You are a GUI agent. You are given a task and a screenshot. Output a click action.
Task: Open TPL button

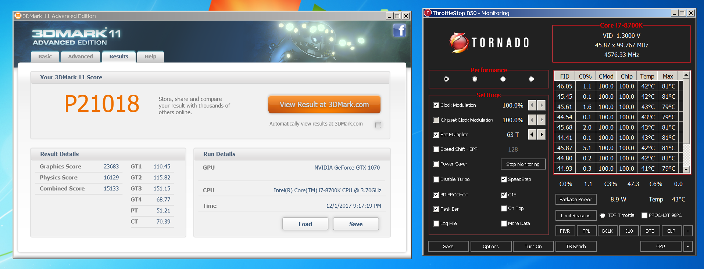click(586, 231)
